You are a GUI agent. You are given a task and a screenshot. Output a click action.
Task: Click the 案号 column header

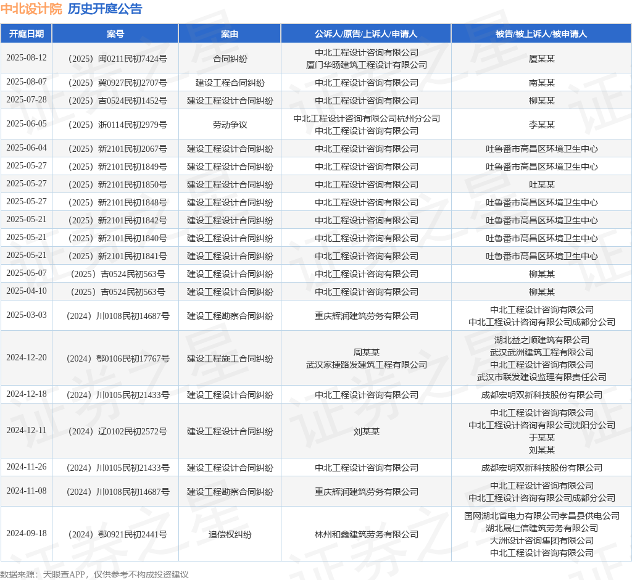(115, 34)
